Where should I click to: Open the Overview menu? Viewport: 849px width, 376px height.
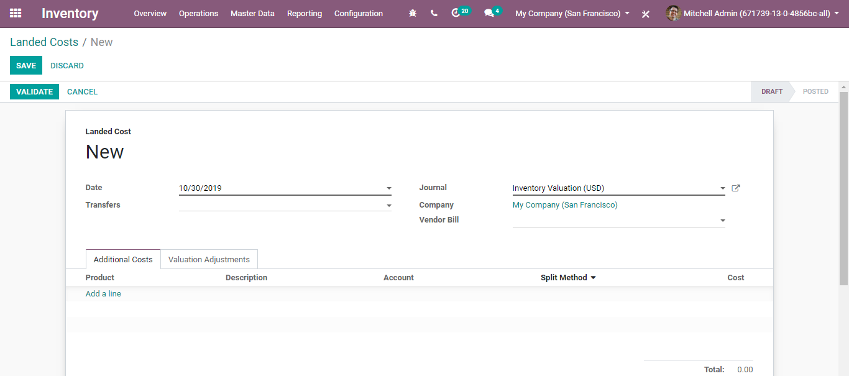tap(150, 13)
